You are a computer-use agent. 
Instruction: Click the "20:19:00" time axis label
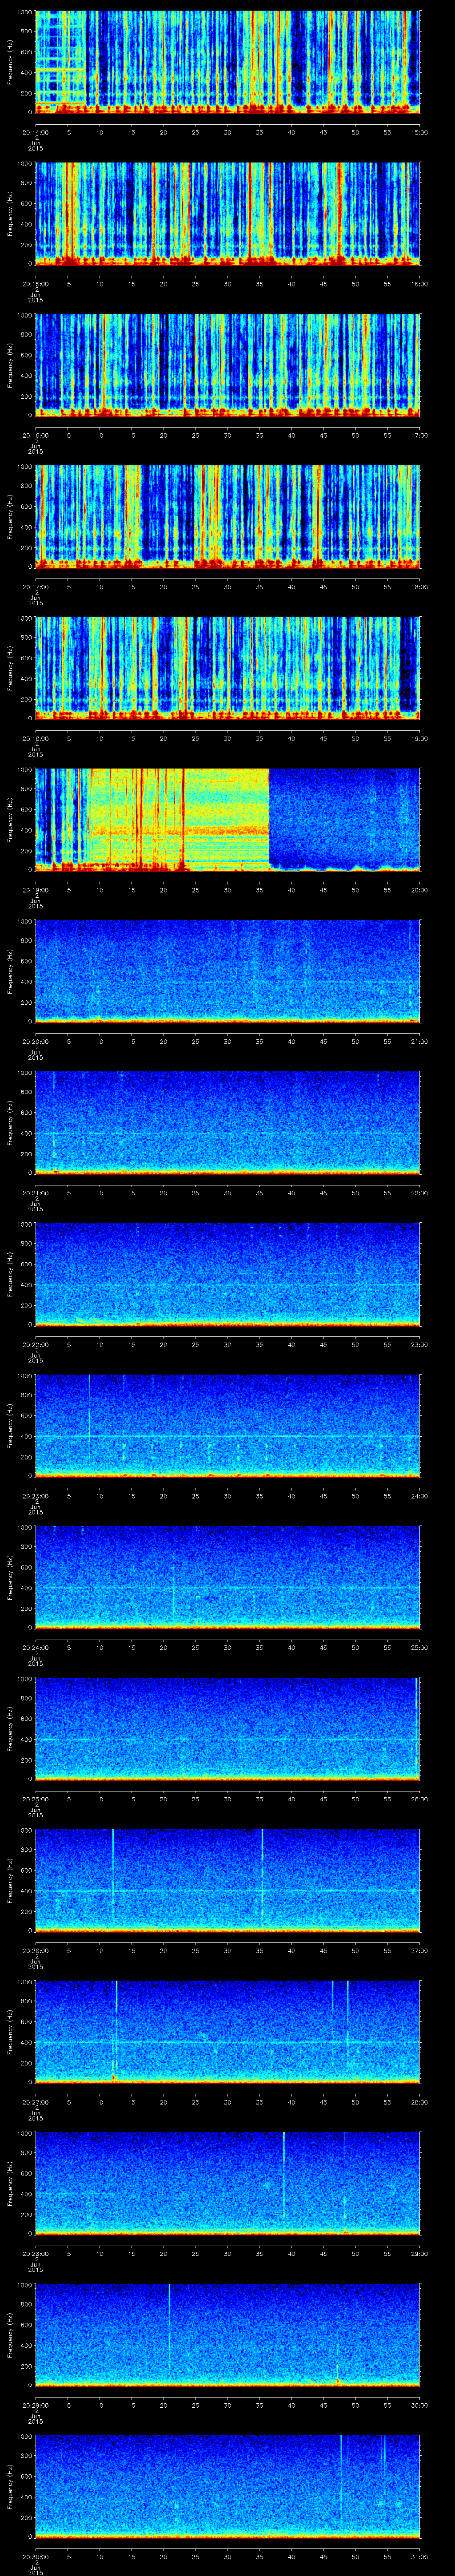[36, 890]
